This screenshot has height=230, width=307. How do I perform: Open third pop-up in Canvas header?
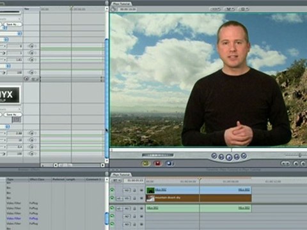pyautogui.click(x=244, y=9)
